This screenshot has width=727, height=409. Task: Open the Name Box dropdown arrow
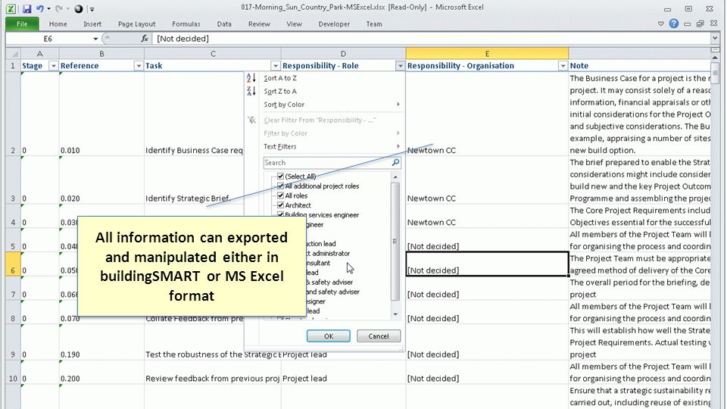(95, 39)
